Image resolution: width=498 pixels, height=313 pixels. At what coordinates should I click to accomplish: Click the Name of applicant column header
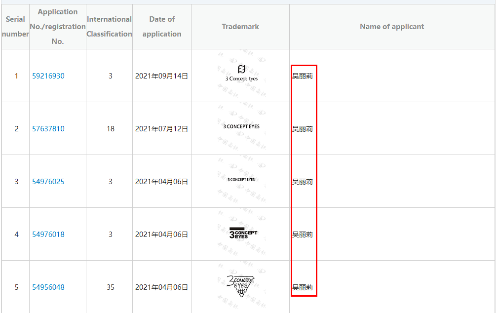pyautogui.click(x=392, y=27)
